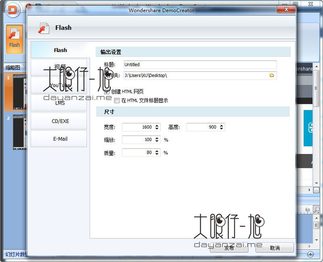Enable 在 HTML 文件标题显示 checkbox
The height and width of the screenshot is (262, 323).
pyautogui.click(x=117, y=100)
